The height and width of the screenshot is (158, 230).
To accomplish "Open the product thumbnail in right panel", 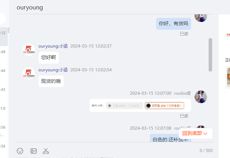I will click(228, 77).
